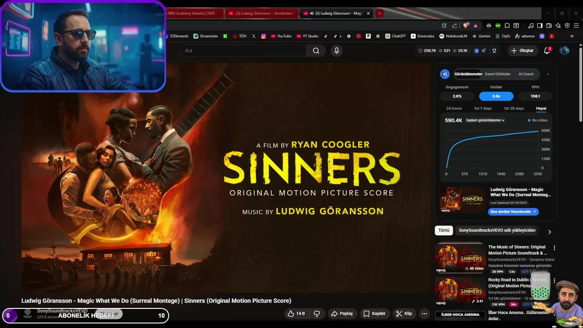
Task: Select the Hepsi range
Action: (x=541, y=108)
